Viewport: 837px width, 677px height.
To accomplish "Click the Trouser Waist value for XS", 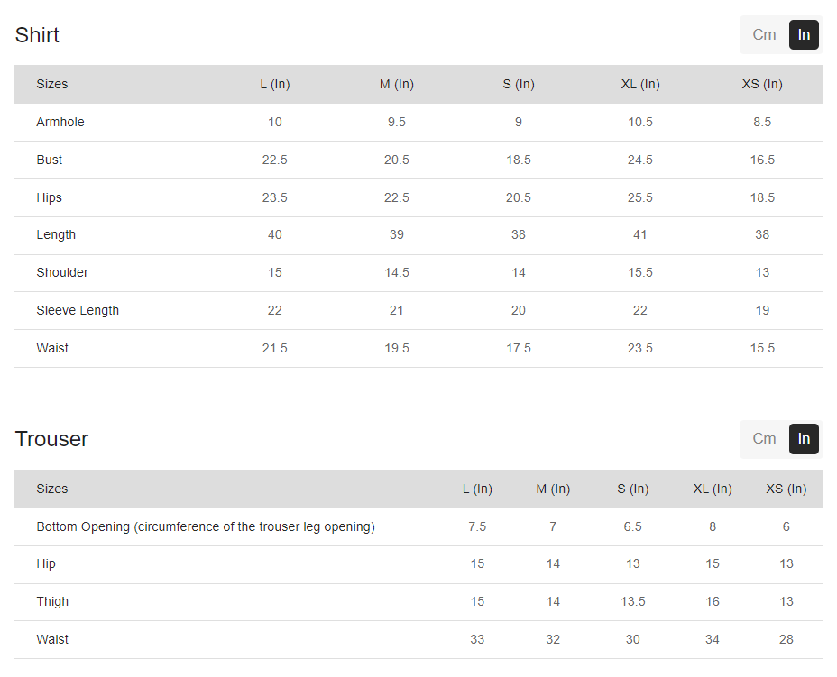I will (786, 640).
